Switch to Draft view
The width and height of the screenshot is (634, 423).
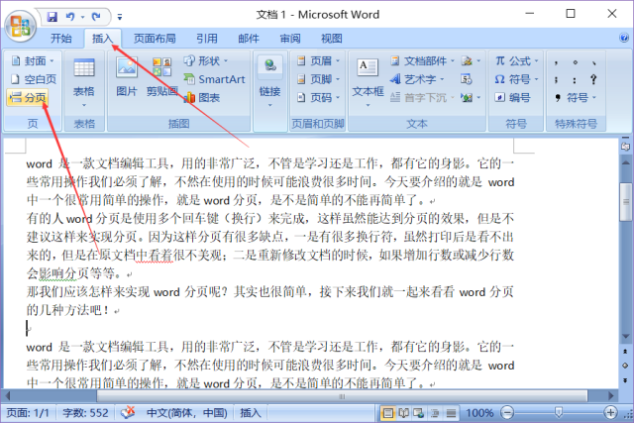click(451, 413)
